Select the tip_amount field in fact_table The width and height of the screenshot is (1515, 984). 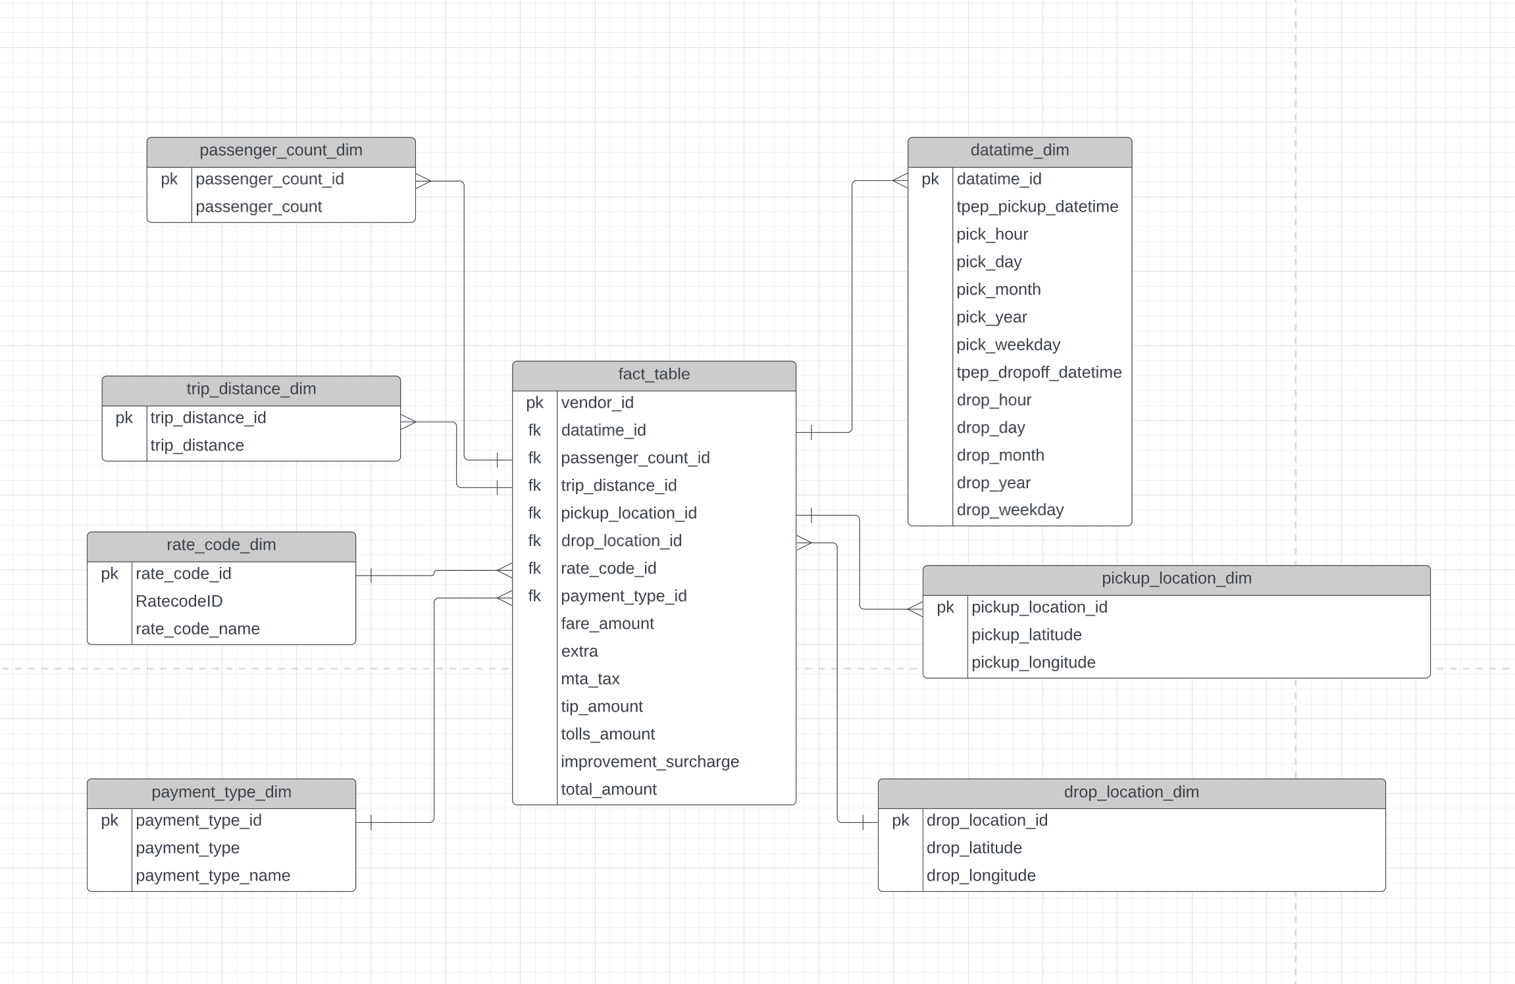(x=602, y=706)
